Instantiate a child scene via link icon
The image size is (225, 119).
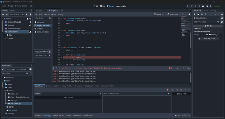7,14
